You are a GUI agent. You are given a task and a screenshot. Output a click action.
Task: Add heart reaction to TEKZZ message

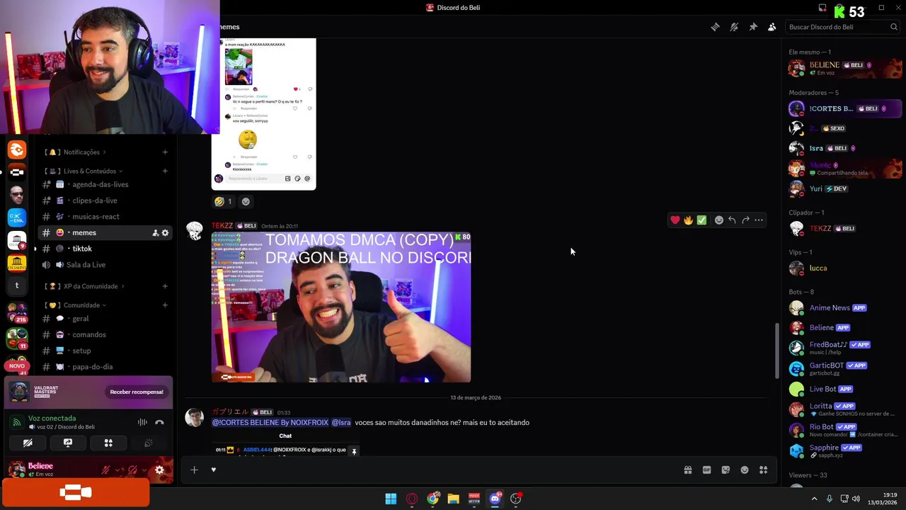(x=675, y=220)
